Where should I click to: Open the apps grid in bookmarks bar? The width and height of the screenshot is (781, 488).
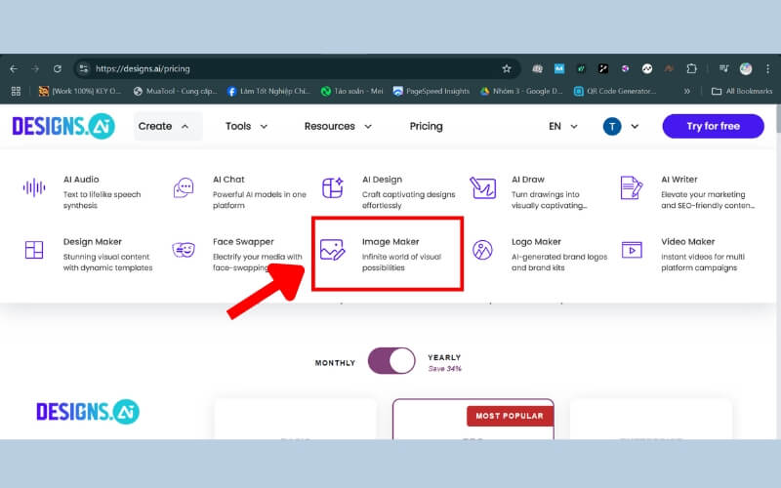(x=16, y=91)
